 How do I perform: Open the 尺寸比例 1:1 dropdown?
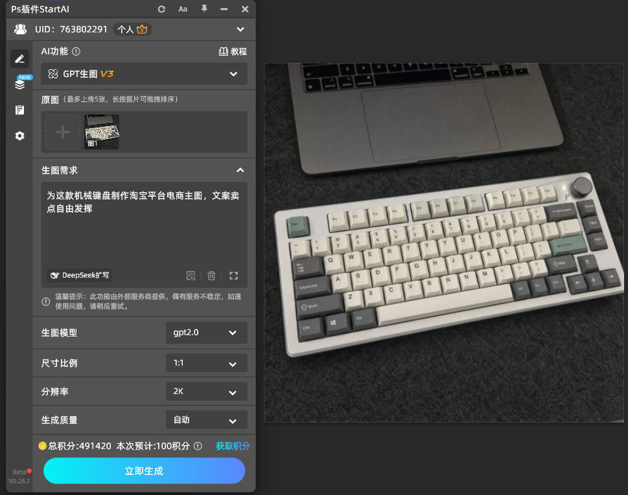click(x=207, y=363)
